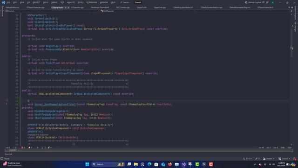
Task: Open the Analyze menu
Action: pos(71,2)
